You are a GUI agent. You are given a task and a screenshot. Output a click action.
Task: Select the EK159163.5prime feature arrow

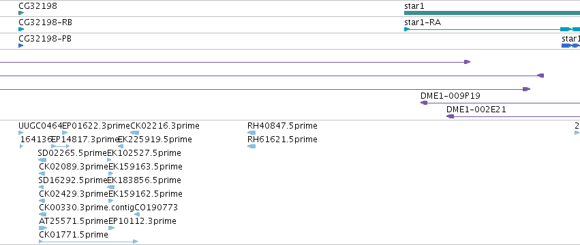[x=111, y=174]
